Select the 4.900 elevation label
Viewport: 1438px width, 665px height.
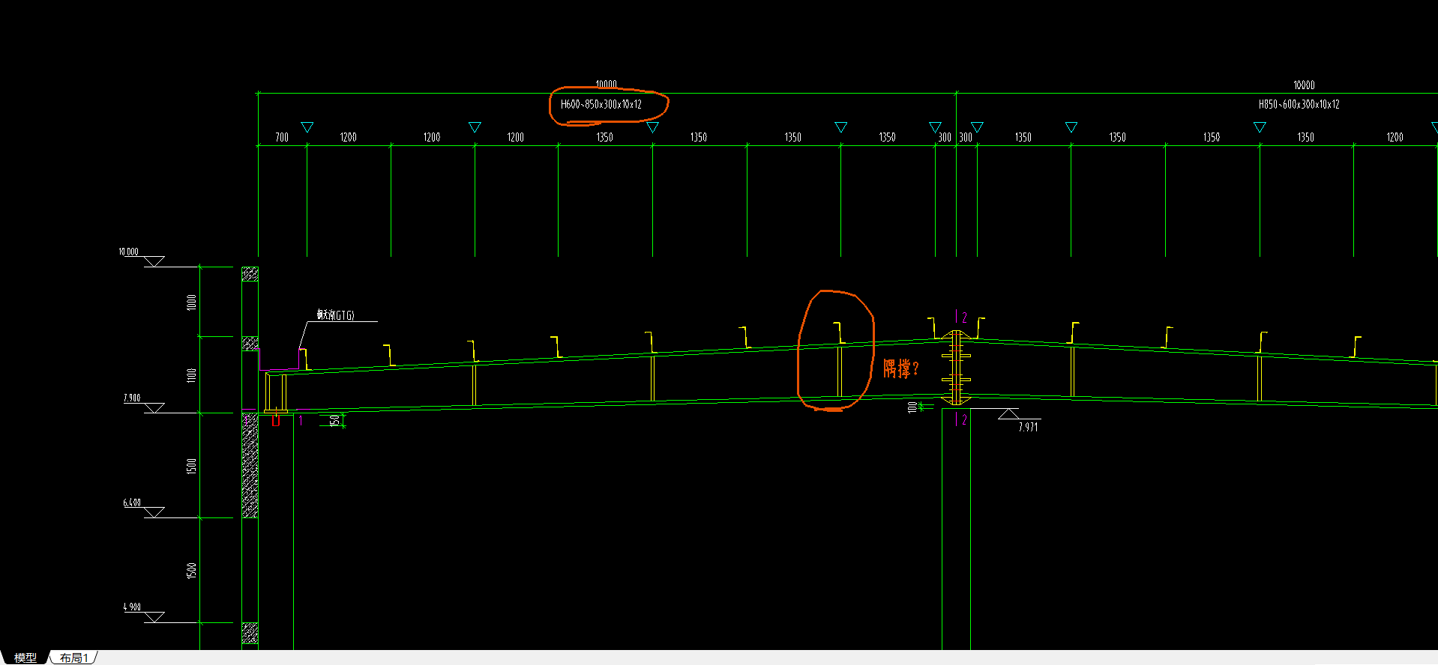click(x=132, y=607)
